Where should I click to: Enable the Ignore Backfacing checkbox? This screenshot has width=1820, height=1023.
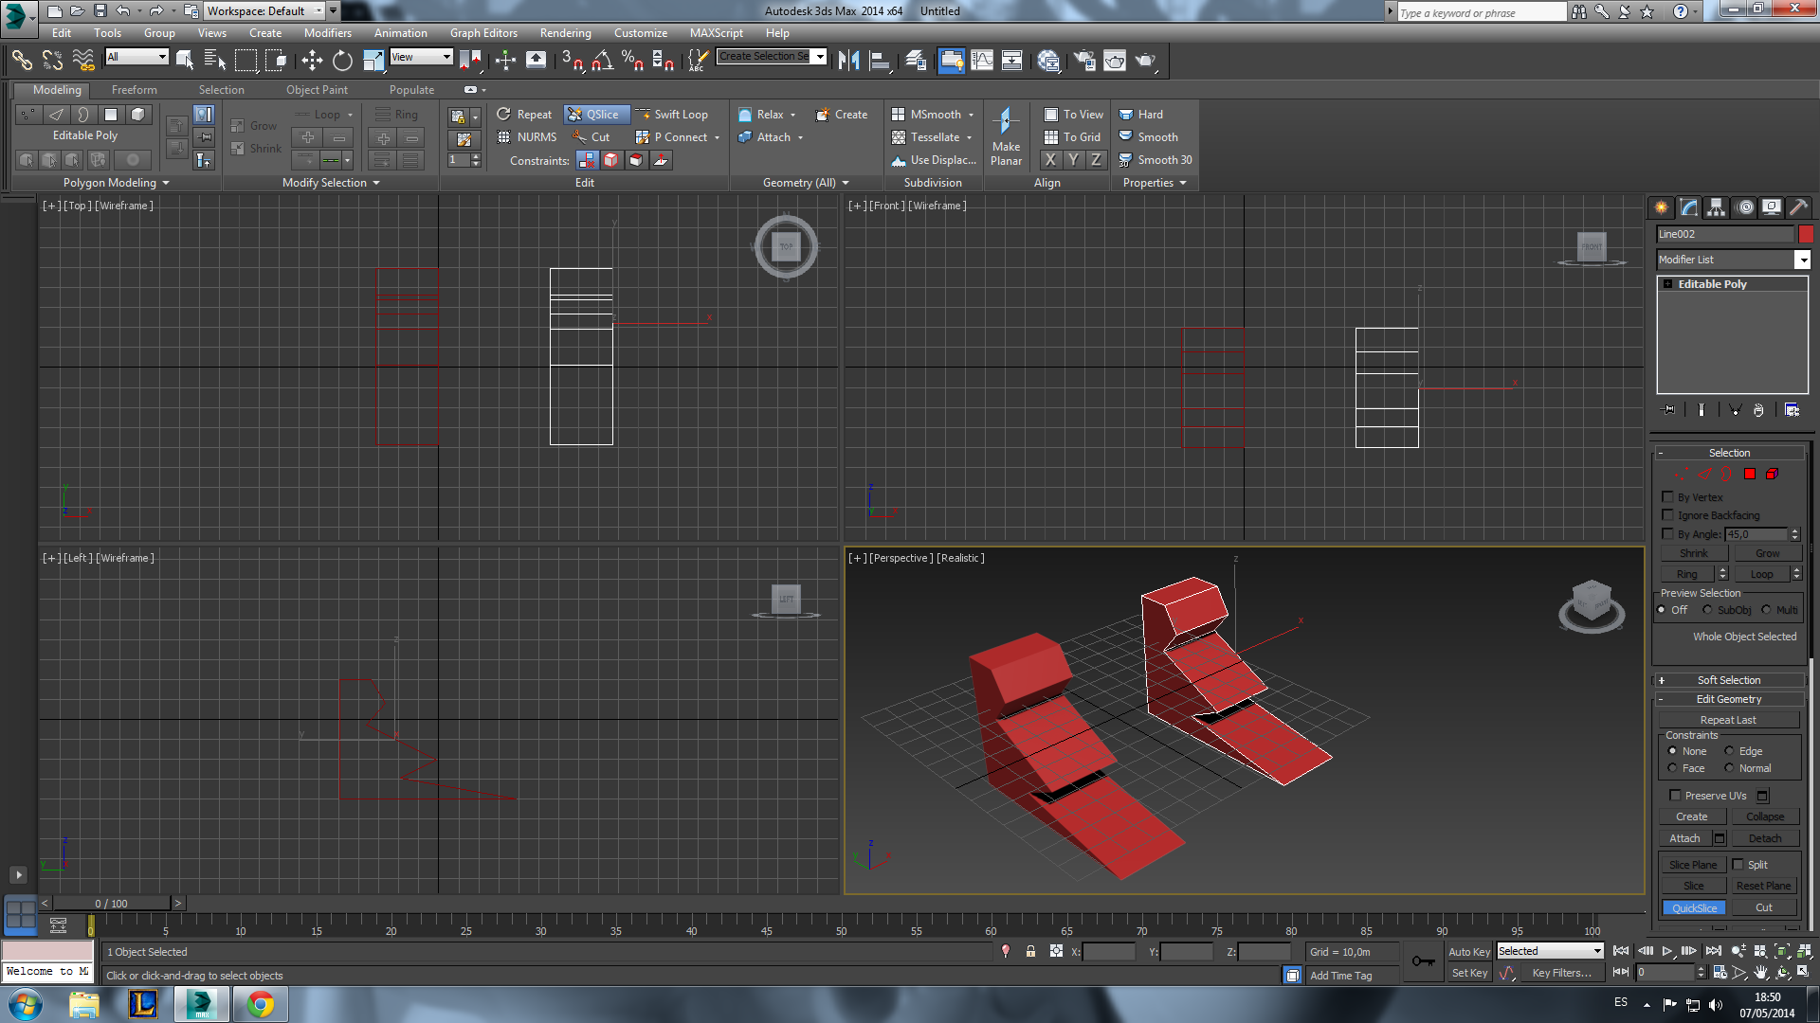(1668, 515)
